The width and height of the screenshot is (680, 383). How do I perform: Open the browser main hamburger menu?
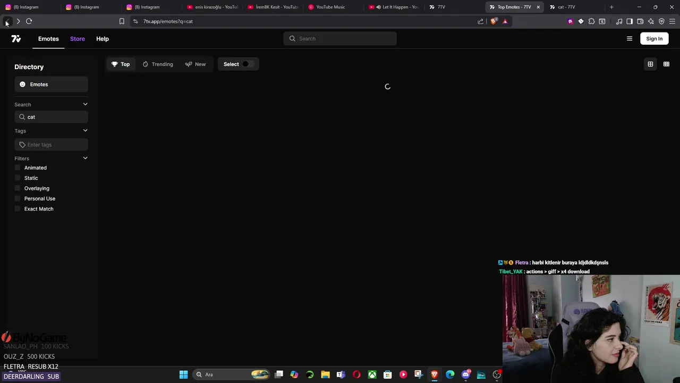pos(672,21)
